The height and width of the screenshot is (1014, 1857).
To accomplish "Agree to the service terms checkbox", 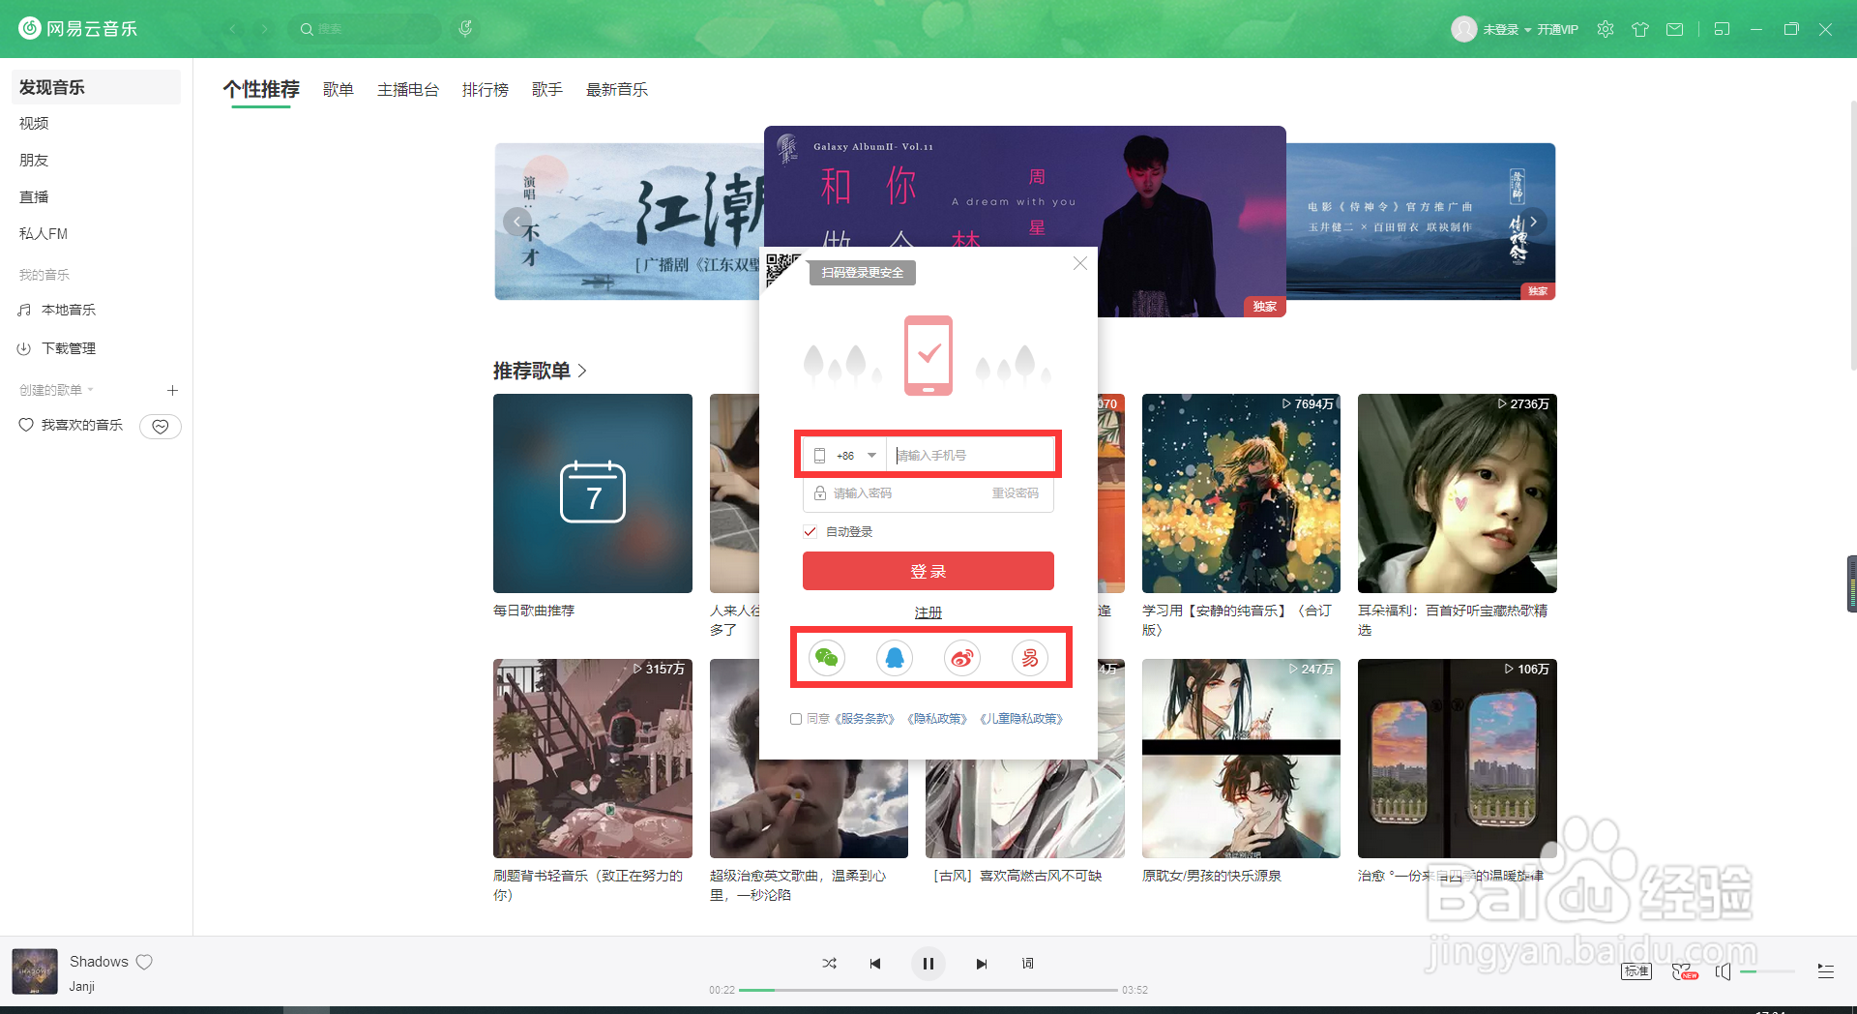I will pos(796,719).
